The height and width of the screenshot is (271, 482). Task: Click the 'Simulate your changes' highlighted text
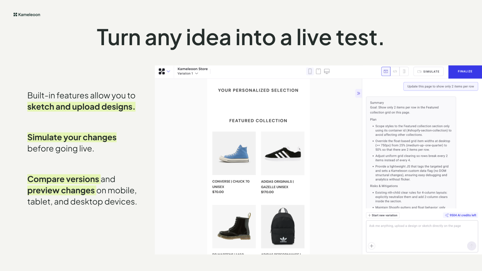72,137
